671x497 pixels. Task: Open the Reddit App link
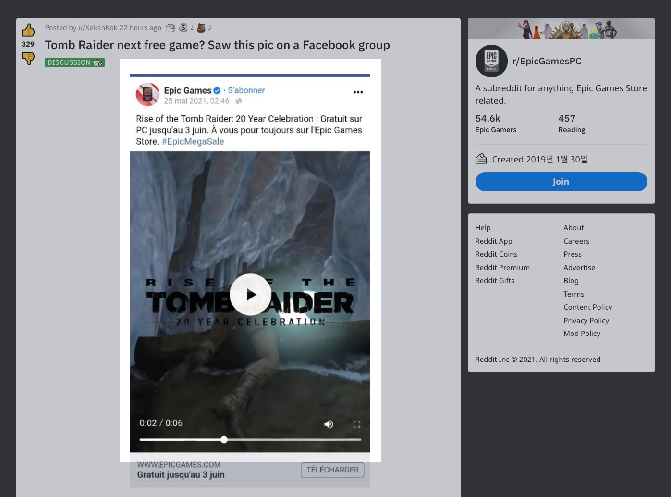click(x=494, y=241)
